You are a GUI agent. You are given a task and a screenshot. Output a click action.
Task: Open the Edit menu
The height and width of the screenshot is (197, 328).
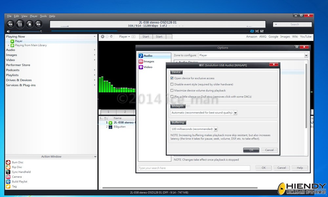pyautogui.click(x=16, y=16)
